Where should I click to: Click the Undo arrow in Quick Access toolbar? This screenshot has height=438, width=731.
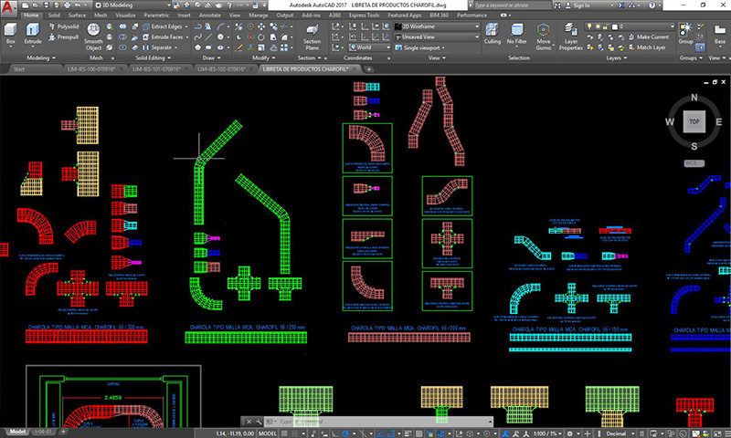[78, 5]
